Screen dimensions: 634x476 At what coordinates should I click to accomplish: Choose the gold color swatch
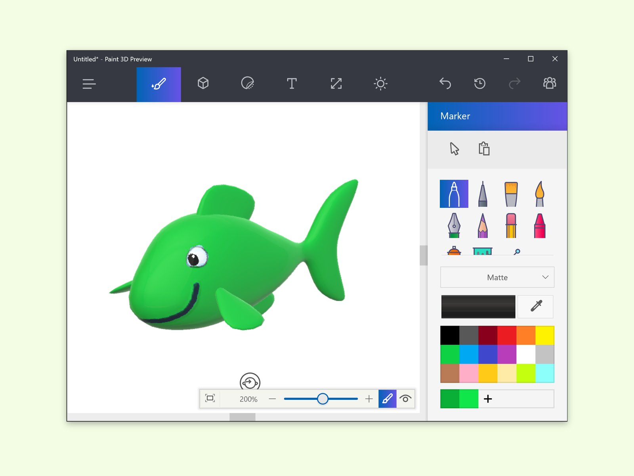(488, 373)
